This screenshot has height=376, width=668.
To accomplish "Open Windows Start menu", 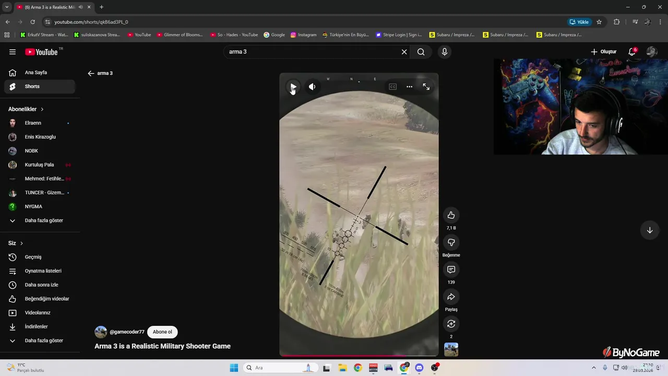I will (234, 368).
